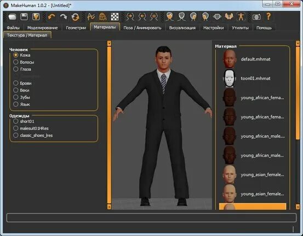
Task: Click the bottom status text field
Action: (x=151, y=217)
